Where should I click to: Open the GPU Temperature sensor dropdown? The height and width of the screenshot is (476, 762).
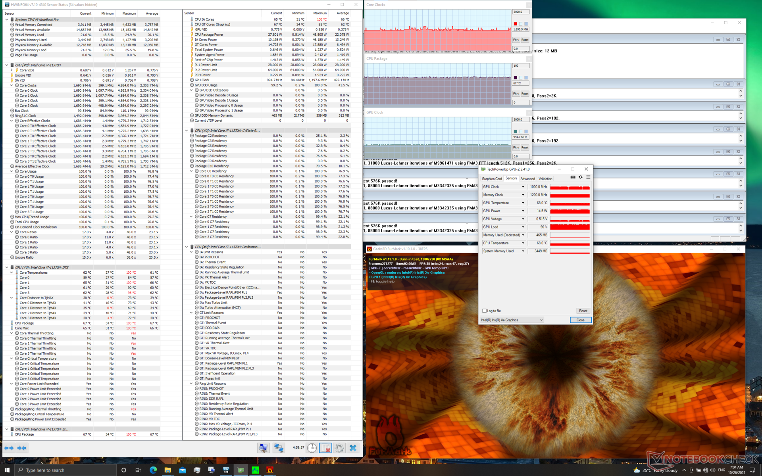[523, 203]
